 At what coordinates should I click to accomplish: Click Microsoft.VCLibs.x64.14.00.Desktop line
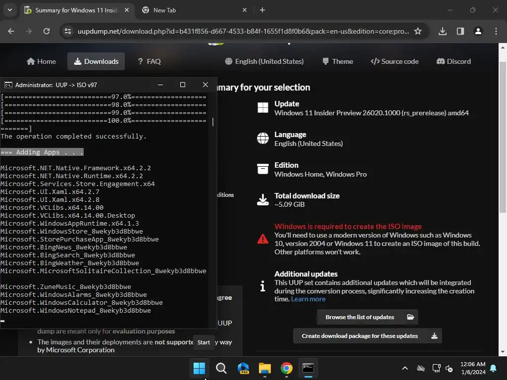[x=67, y=216]
